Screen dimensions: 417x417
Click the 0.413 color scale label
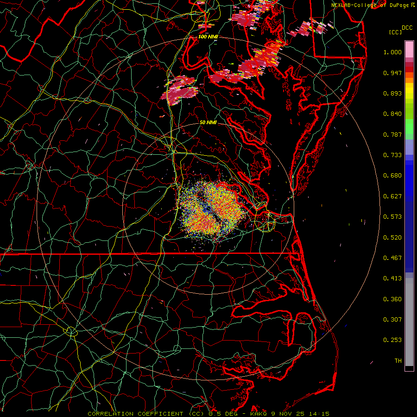pyautogui.click(x=392, y=278)
